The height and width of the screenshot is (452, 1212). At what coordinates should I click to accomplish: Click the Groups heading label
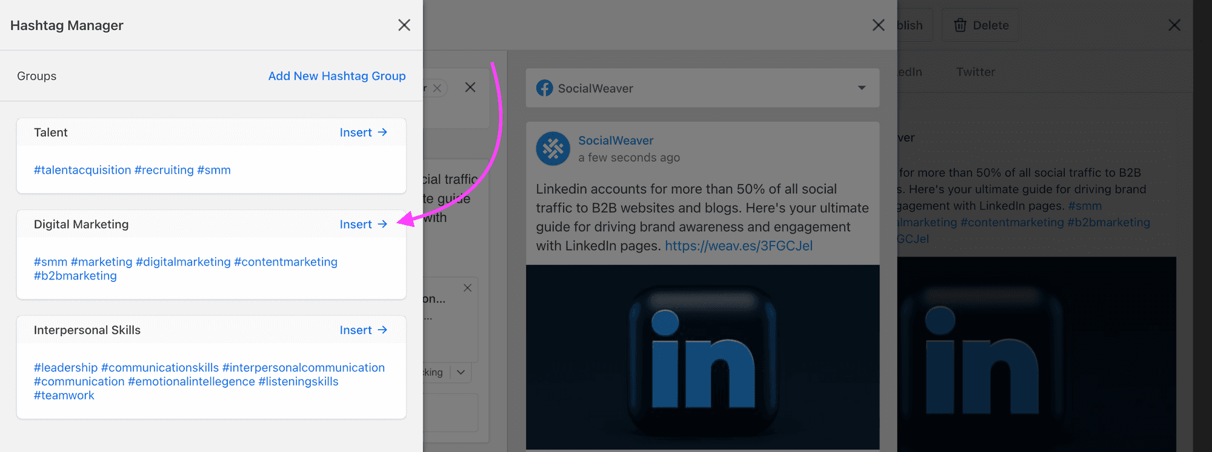click(36, 76)
